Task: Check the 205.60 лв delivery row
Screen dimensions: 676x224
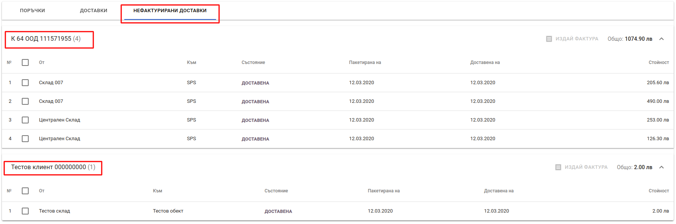Action: coord(25,83)
